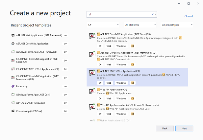Click the Windows Forms App (.NET Framework) icon
This screenshot has height=140, width=203.
pyautogui.click(x=13, y=52)
